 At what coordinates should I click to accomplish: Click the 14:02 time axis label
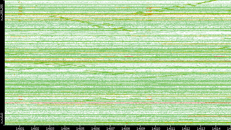(x=35, y=128)
